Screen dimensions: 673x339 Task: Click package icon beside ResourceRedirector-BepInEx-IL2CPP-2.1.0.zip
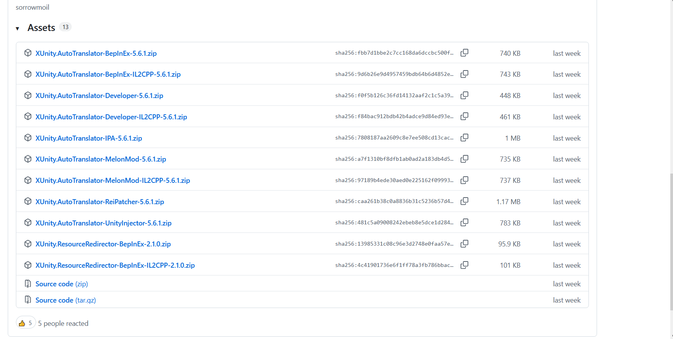pyautogui.click(x=28, y=265)
